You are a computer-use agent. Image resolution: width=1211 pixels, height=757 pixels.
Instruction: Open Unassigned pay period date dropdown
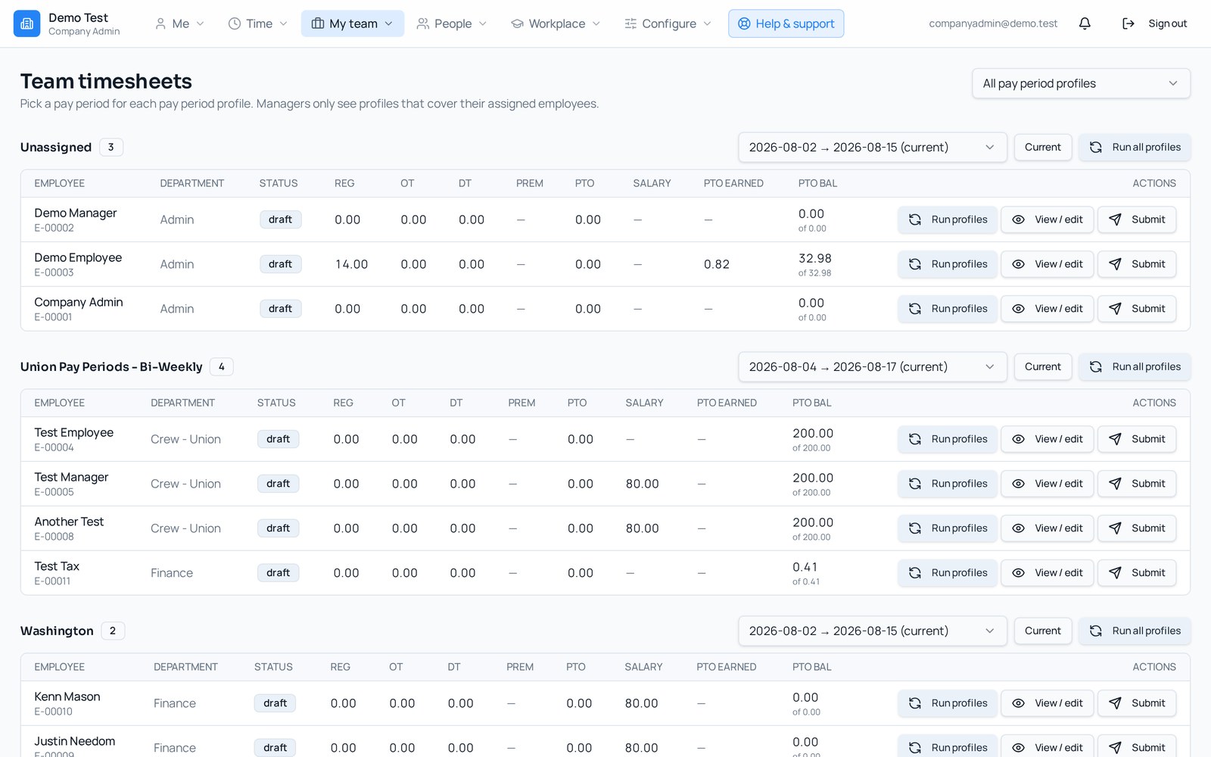[x=873, y=147]
